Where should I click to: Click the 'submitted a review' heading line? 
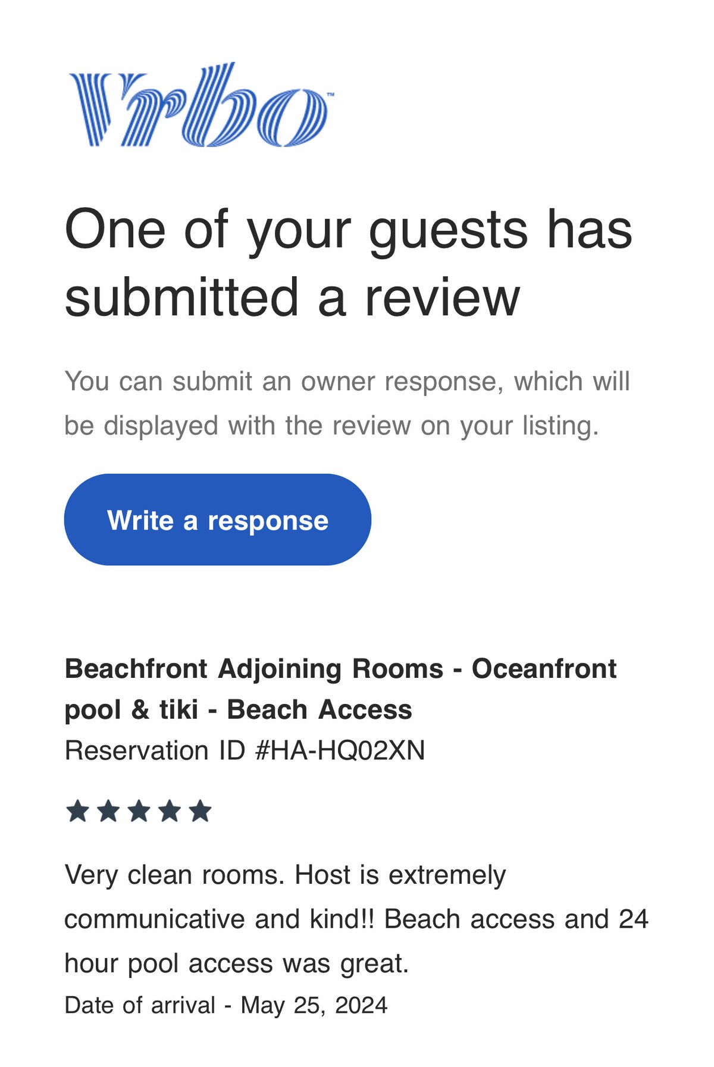tap(292, 297)
